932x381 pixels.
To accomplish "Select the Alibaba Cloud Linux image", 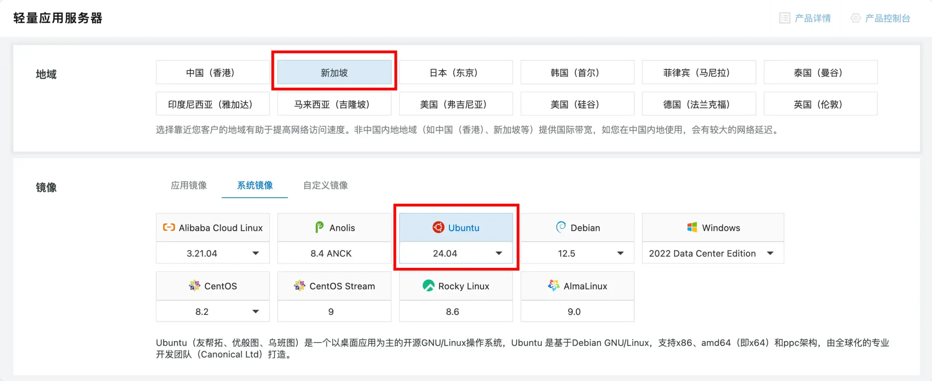I will pyautogui.click(x=213, y=227).
